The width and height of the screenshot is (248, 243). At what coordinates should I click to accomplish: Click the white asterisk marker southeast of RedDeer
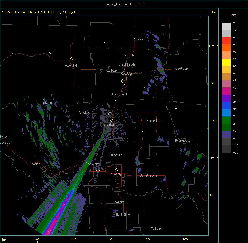(144, 87)
